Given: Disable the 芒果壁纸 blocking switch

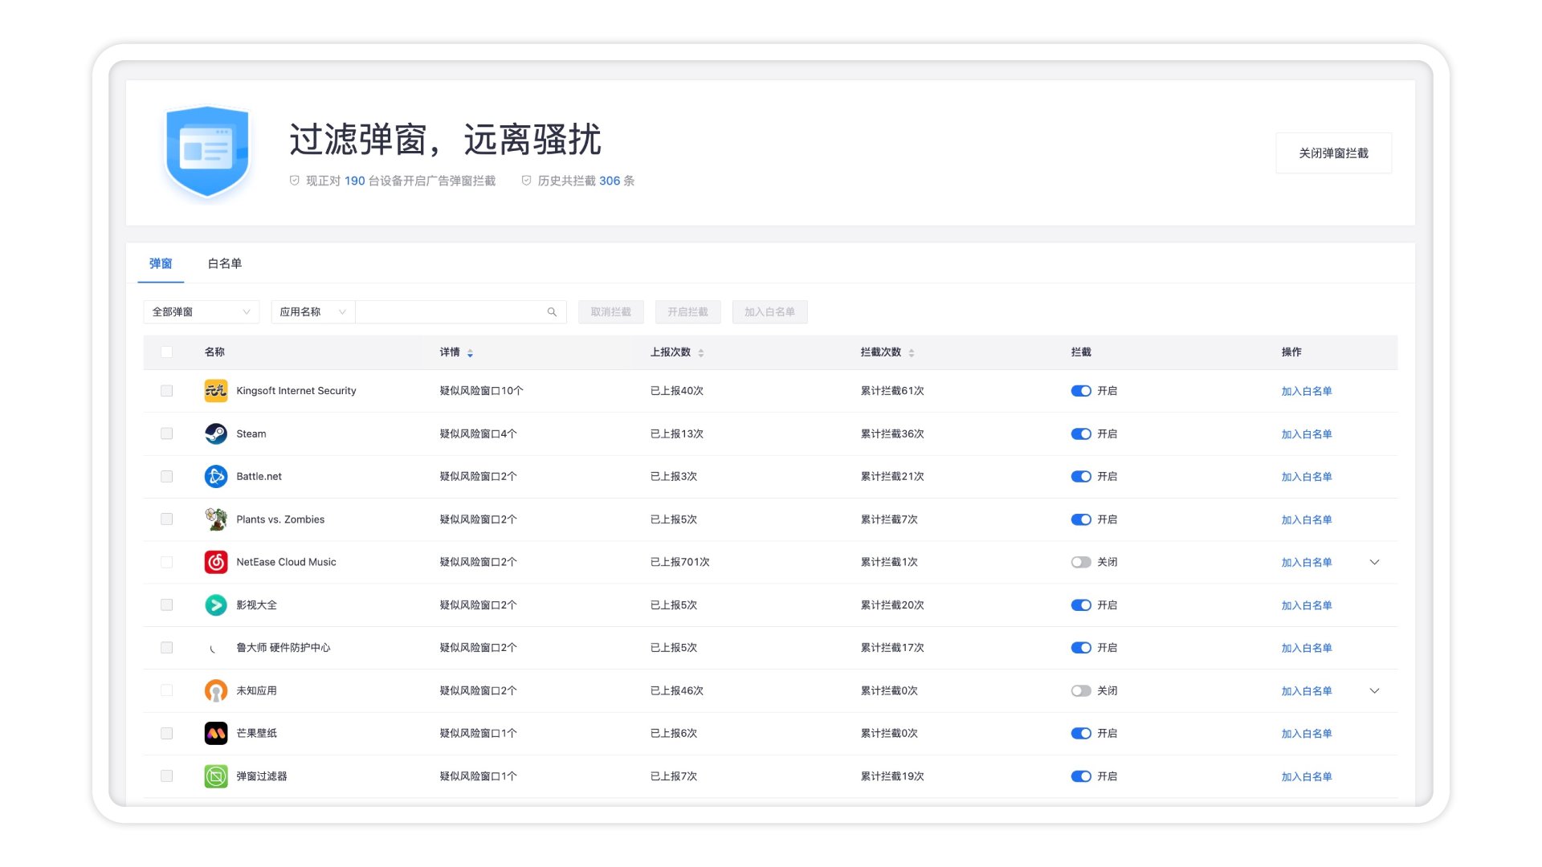Looking at the screenshot, I should click(x=1081, y=733).
